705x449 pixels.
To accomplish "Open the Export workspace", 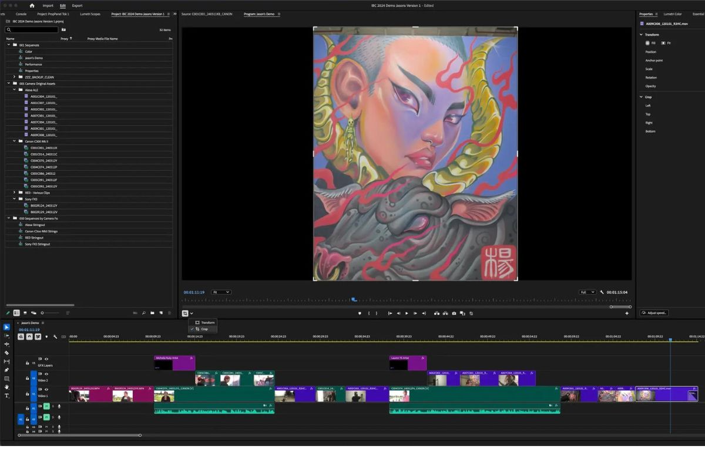I will [x=77, y=5].
